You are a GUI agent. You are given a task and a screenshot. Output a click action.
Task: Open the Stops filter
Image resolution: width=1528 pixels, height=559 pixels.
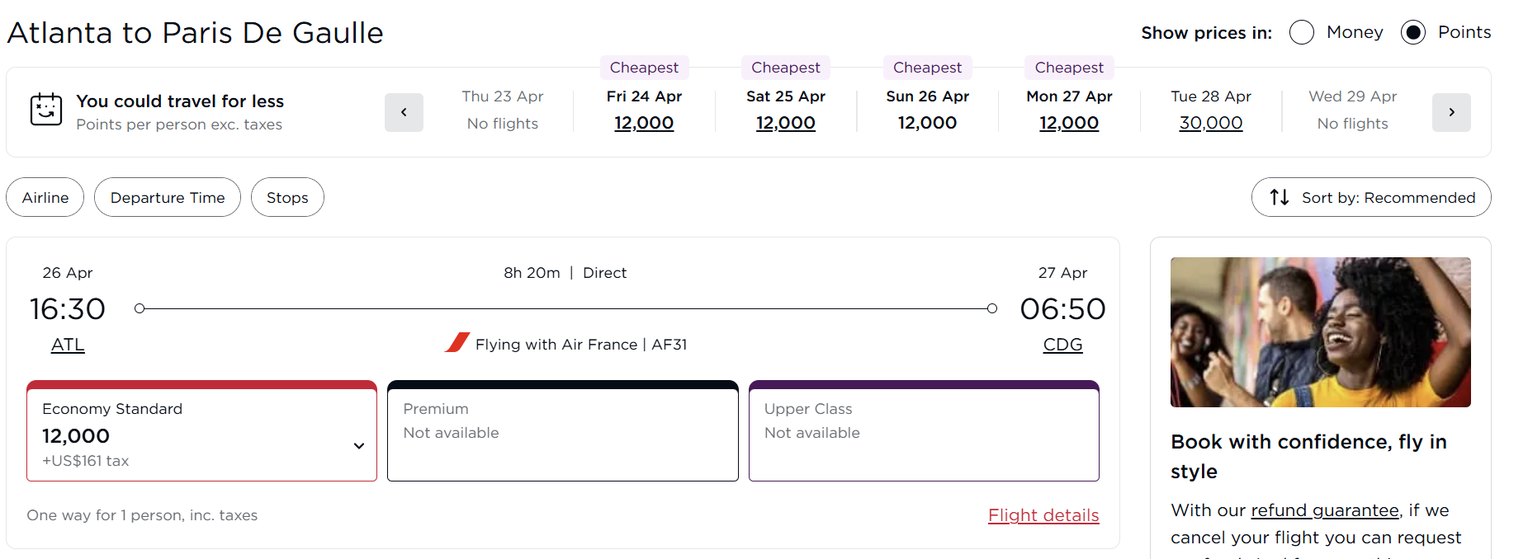click(x=287, y=198)
